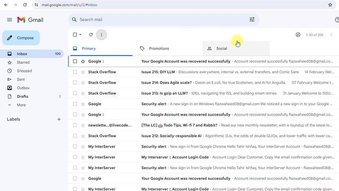Switch to the Social tab
Viewport: 339px width, 191px height.
point(236,48)
